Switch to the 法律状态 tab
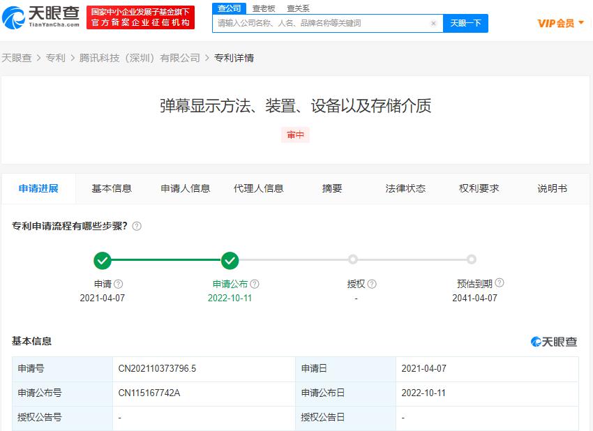Image resolution: width=593 pixels, height=431 pixels. tap(405, 188)
